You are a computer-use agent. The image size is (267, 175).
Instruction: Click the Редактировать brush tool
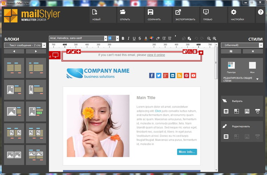225,126
